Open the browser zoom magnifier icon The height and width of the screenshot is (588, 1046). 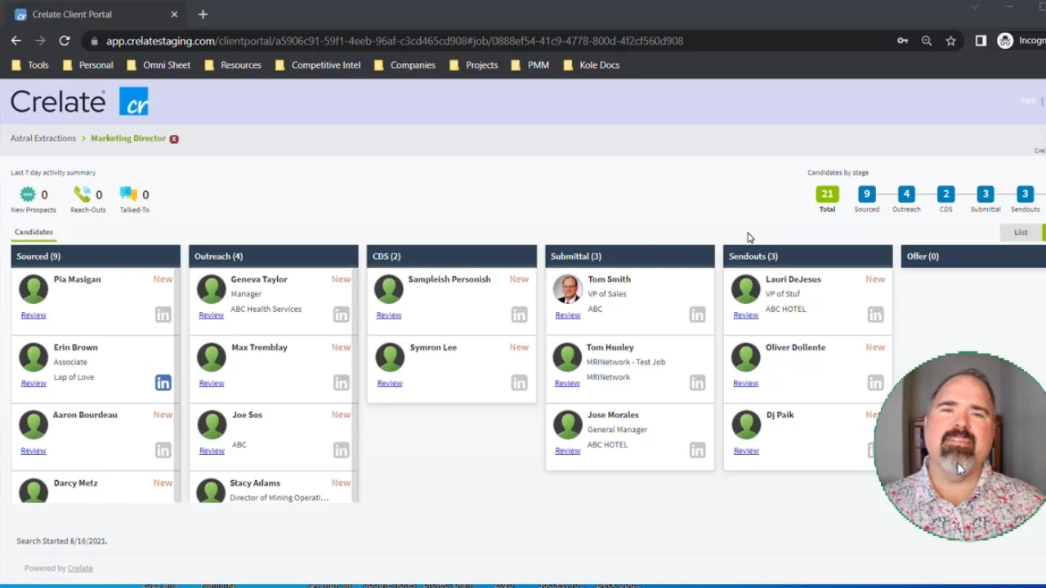tap(927, 41)
